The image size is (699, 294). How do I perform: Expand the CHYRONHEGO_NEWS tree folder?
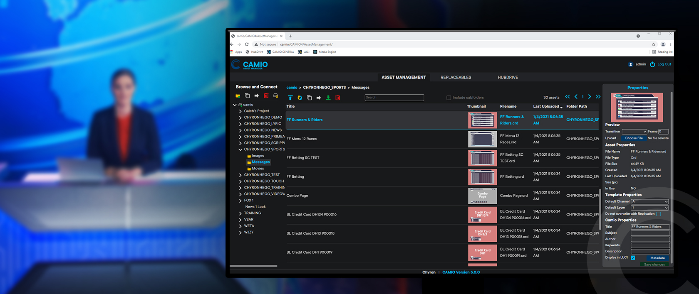click(240, 130)
